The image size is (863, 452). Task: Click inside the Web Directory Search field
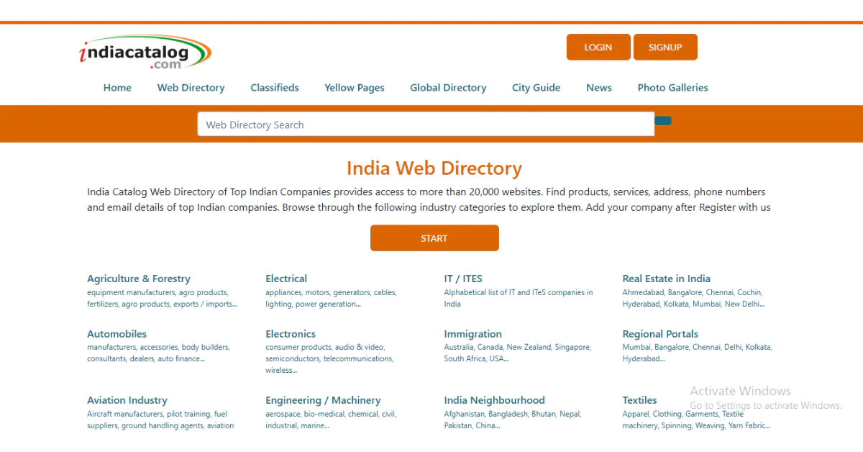tap(426, 124)
